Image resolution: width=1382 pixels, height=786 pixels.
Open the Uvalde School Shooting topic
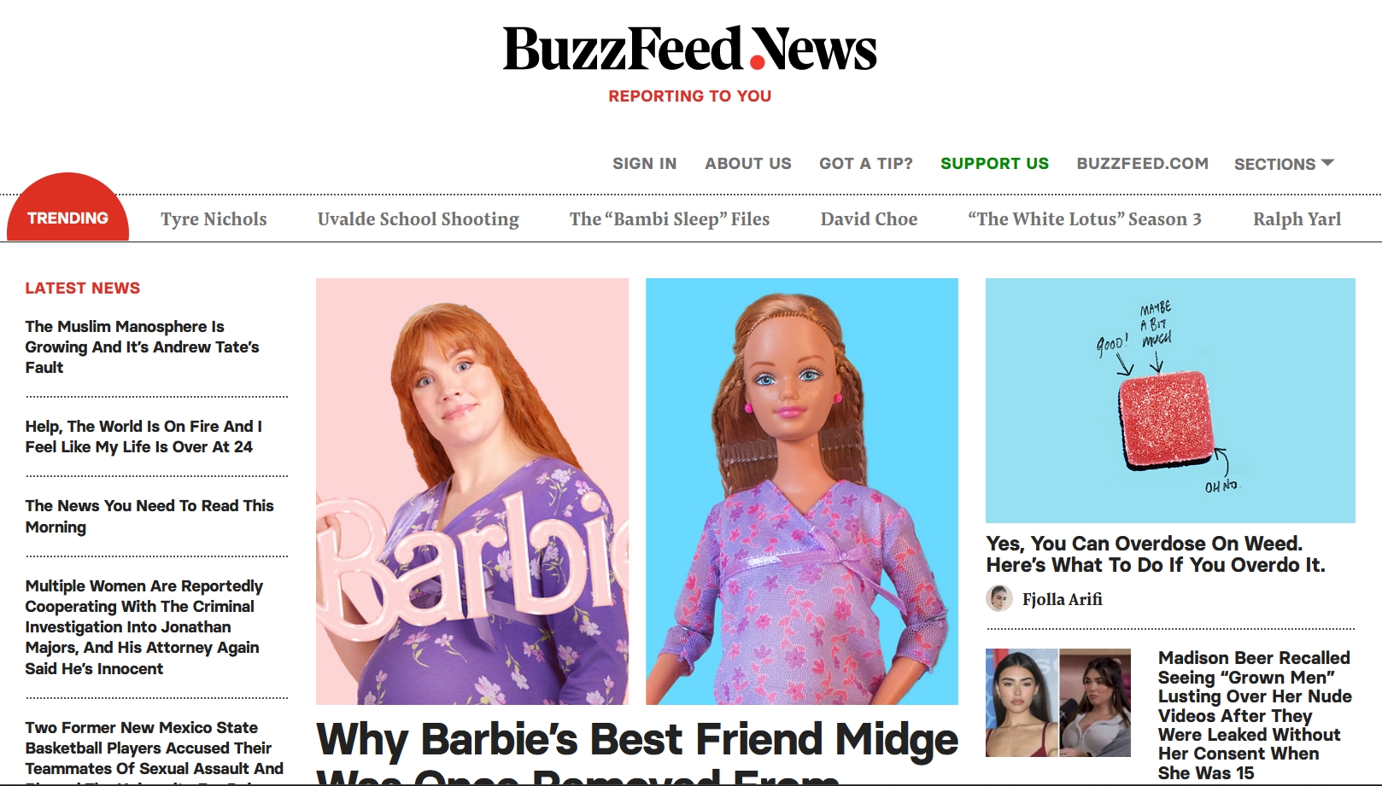pos(419,219)
